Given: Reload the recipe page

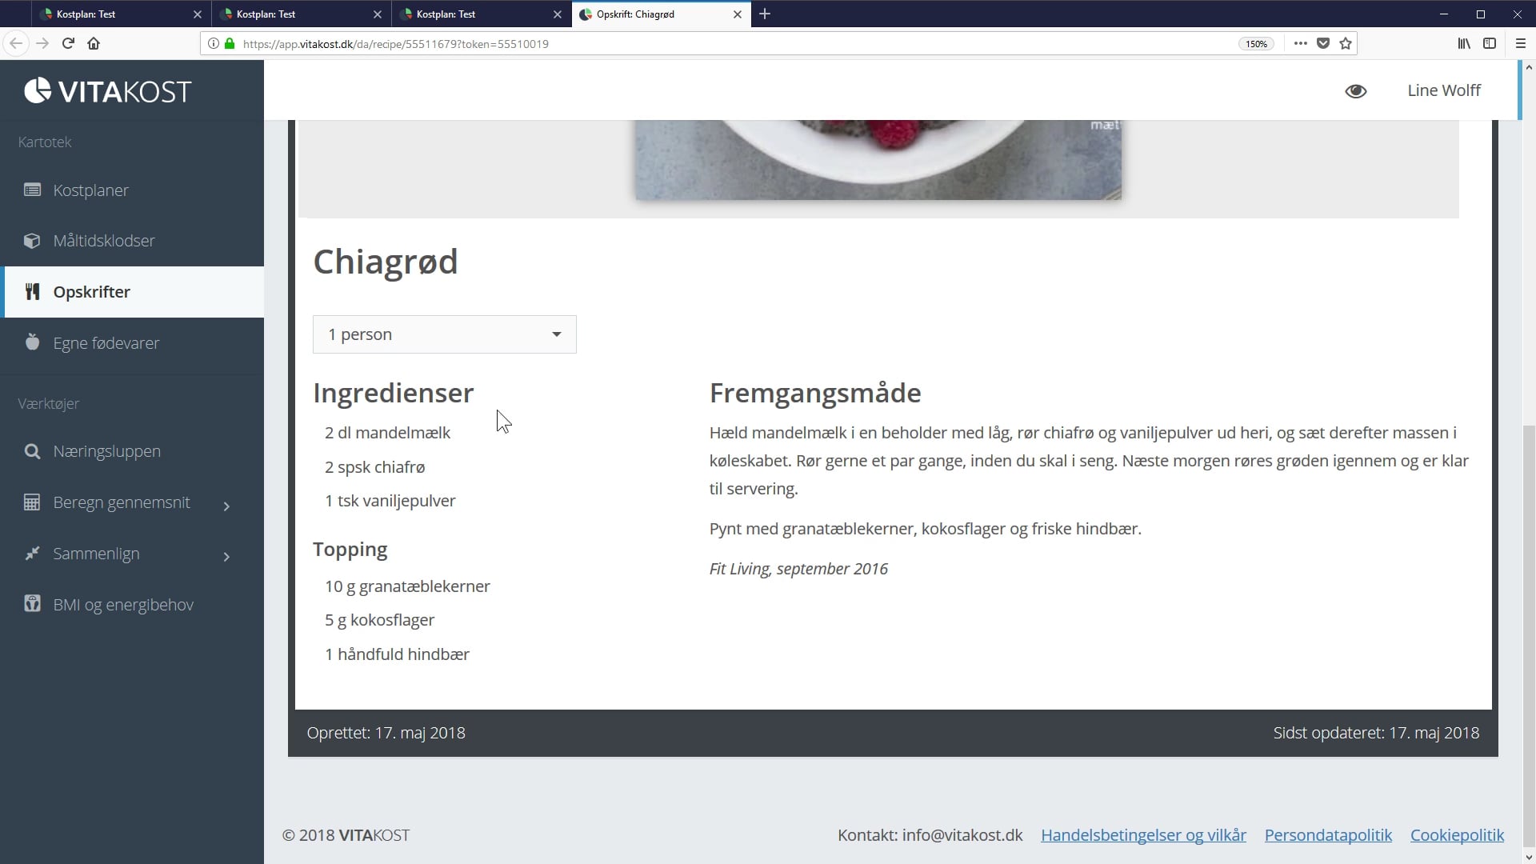Looking at the screenshot, I should 68,43.
